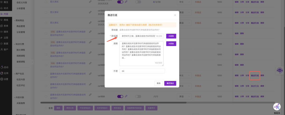
Task: Open the headset customer service widget
Action: tap(280, 70)
